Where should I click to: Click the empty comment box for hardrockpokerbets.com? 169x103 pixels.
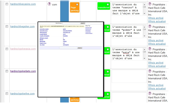pos(129,76)
